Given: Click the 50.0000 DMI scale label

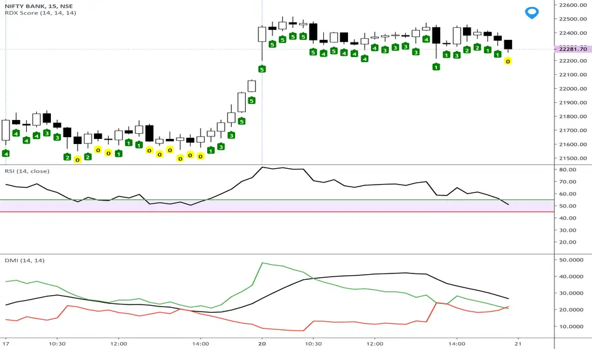Looking at the screenshot, I should point(571,260).
